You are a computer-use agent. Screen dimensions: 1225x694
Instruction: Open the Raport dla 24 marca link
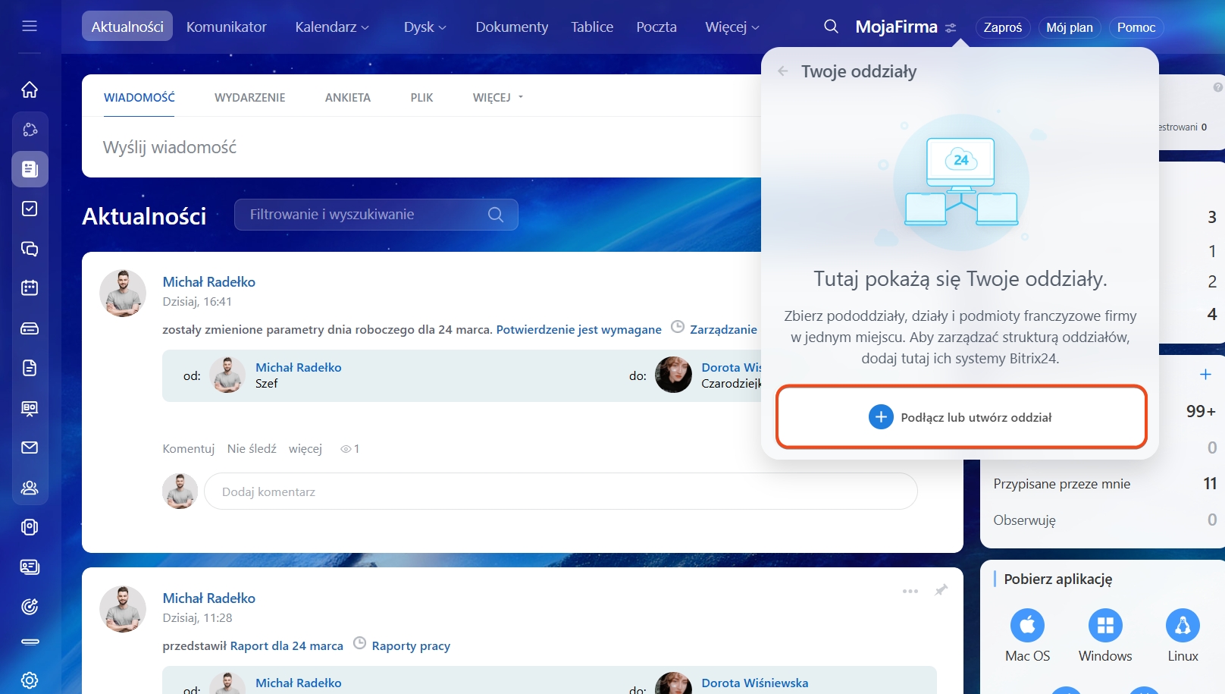pos(287,646)
